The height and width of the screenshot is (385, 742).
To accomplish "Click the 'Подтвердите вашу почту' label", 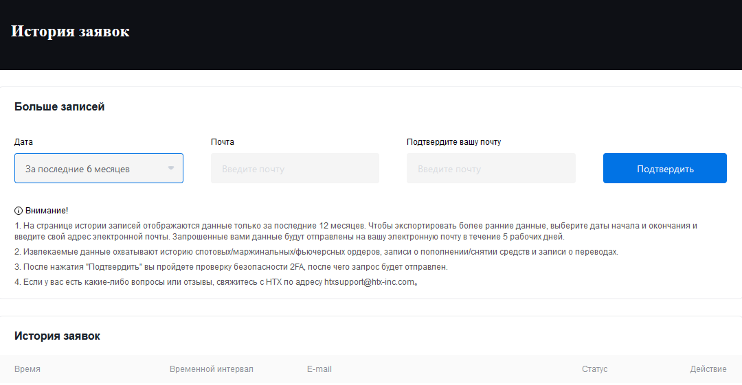I will point(453,142).
